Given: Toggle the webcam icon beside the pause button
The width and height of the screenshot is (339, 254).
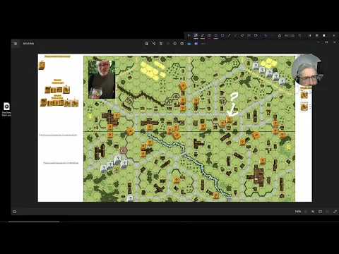Looking at the screenshot, I should click(317, 35).
